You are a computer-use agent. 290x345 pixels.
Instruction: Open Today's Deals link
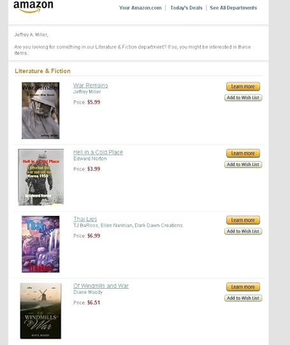point(186,8)
